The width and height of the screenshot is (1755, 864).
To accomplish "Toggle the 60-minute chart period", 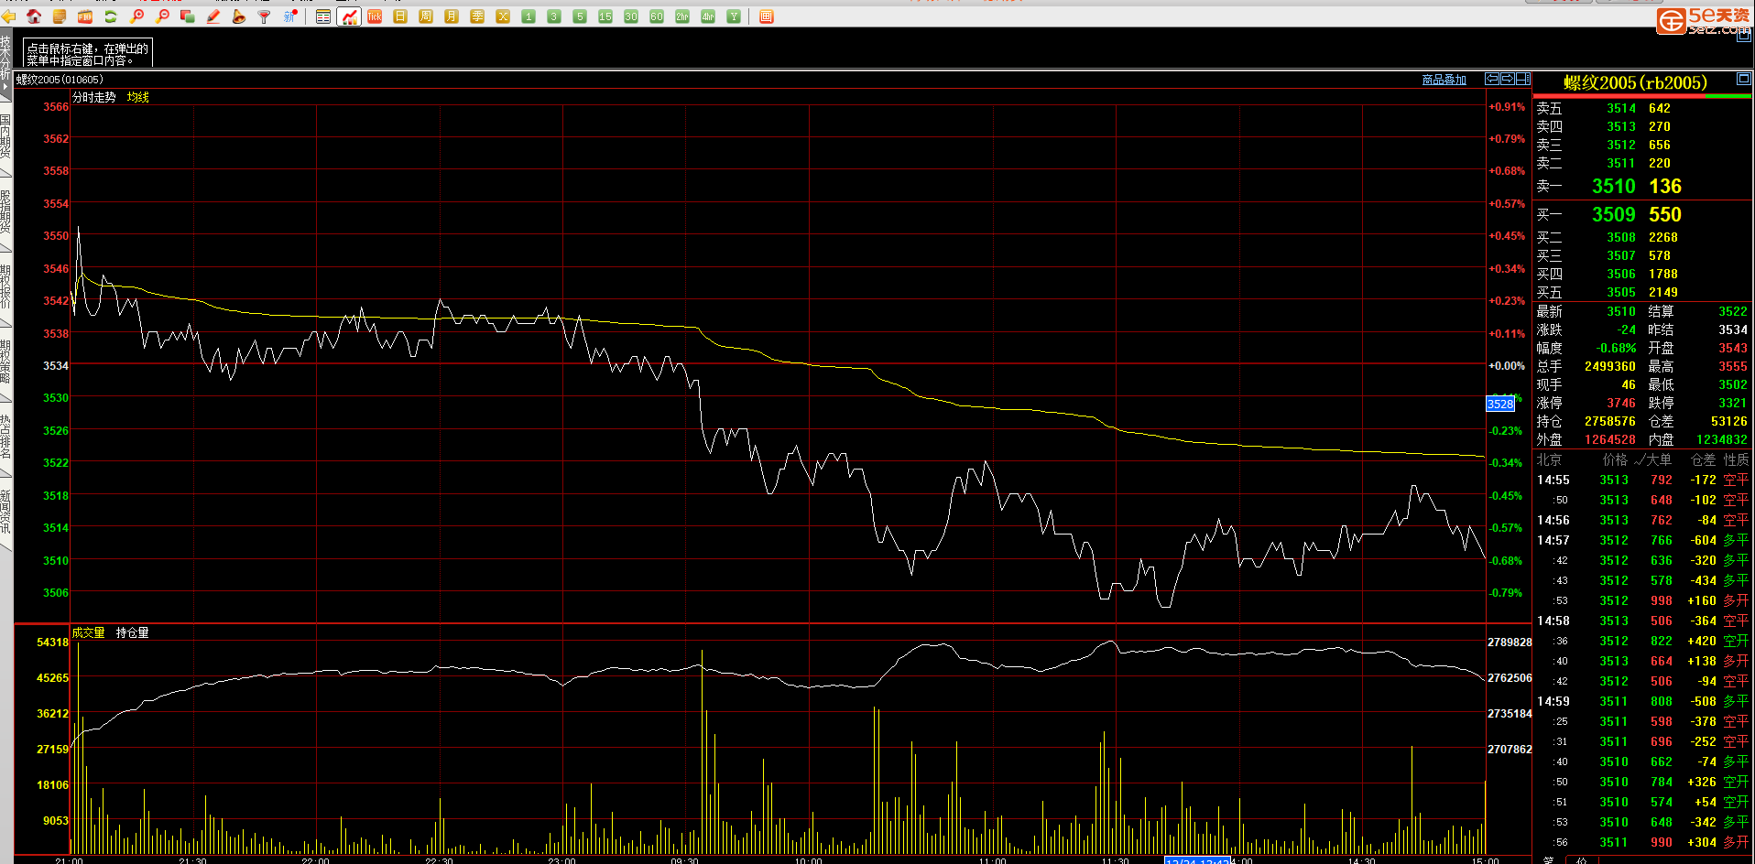I will click(657, 16).
